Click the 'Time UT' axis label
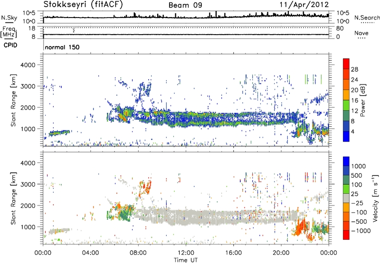The image size is (380, 263). point(186,260)
